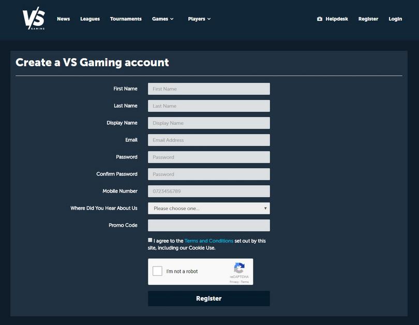Submit with the large Register button
This screenshot has width=419, height=325.
pos(208,299)
